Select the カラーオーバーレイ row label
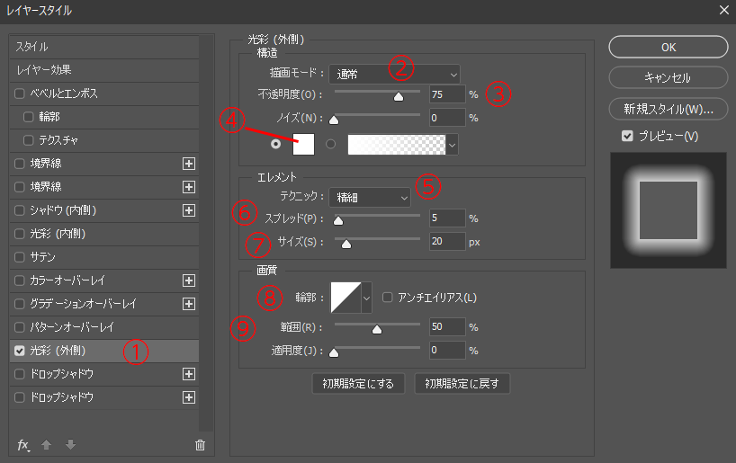The height and width of the screenshot is (463, 736). pyautogui.click(x=67, y=280)
